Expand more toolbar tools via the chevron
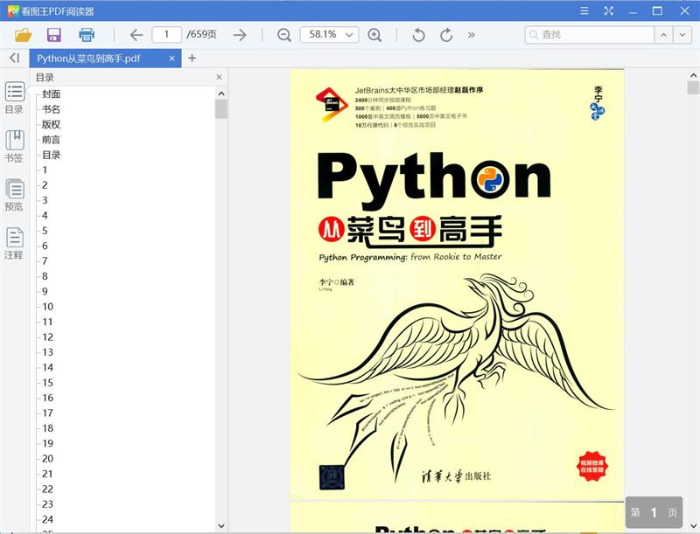 click(x=469, y=33)
